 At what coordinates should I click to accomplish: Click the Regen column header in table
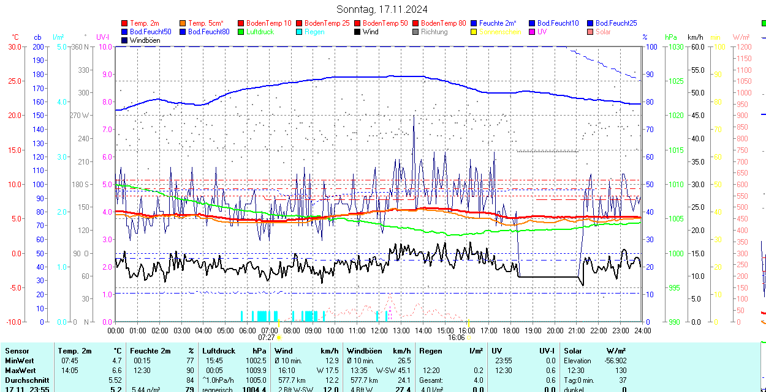point(430,351)
